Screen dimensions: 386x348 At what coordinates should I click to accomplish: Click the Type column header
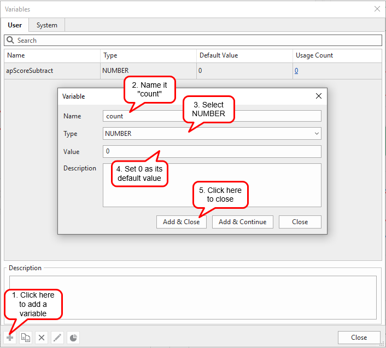149,55
